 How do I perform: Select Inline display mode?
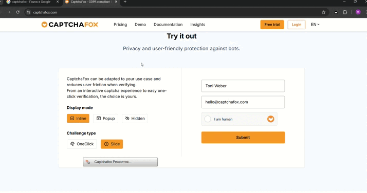coord(78,119)
